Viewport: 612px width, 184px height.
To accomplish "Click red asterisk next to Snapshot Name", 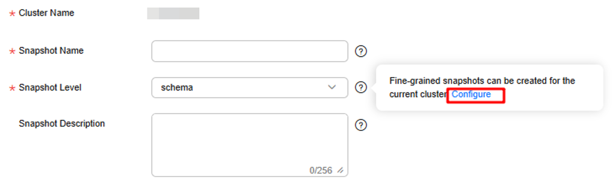I will tap(12, 51).
